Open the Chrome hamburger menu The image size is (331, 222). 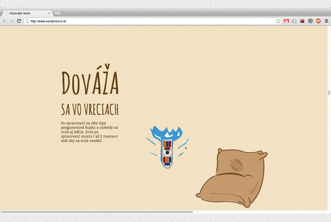(327, 21)
